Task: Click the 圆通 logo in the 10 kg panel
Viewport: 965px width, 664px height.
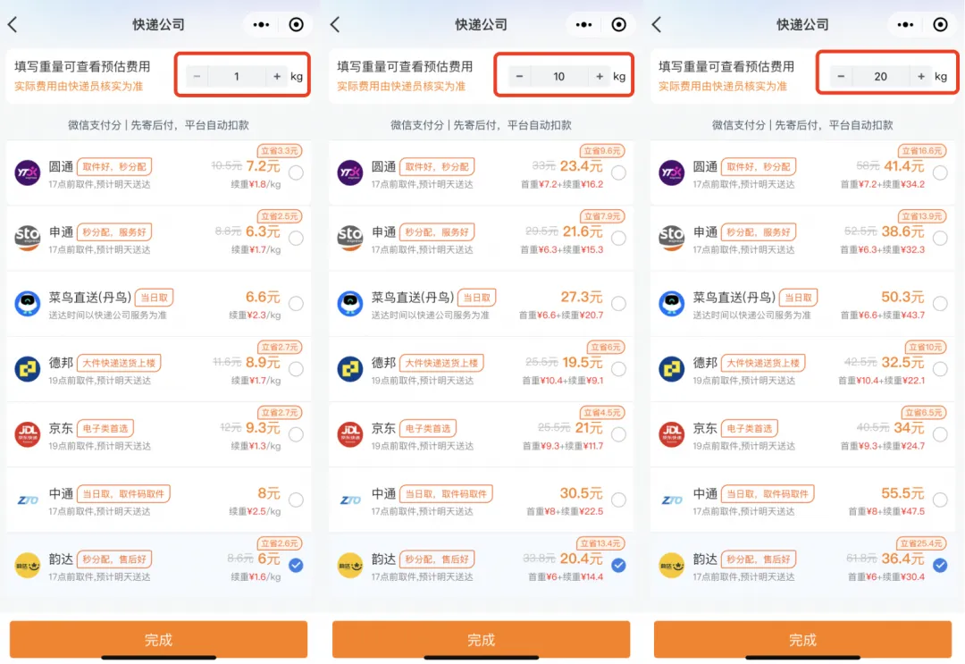Action: 349,172
